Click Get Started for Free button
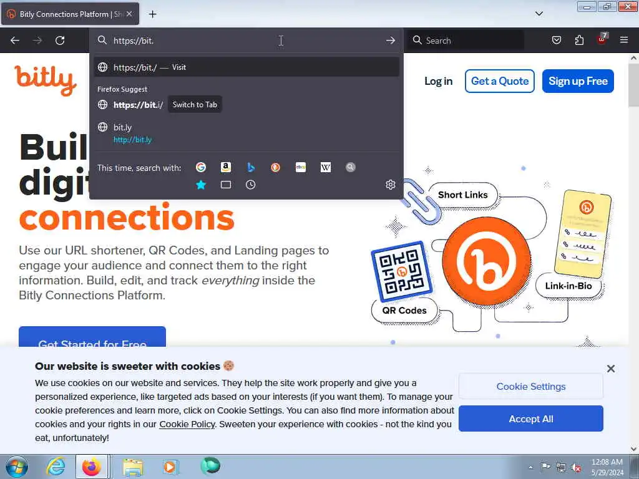The width and height of the screenshot is (639, 479). pos(92,337)
